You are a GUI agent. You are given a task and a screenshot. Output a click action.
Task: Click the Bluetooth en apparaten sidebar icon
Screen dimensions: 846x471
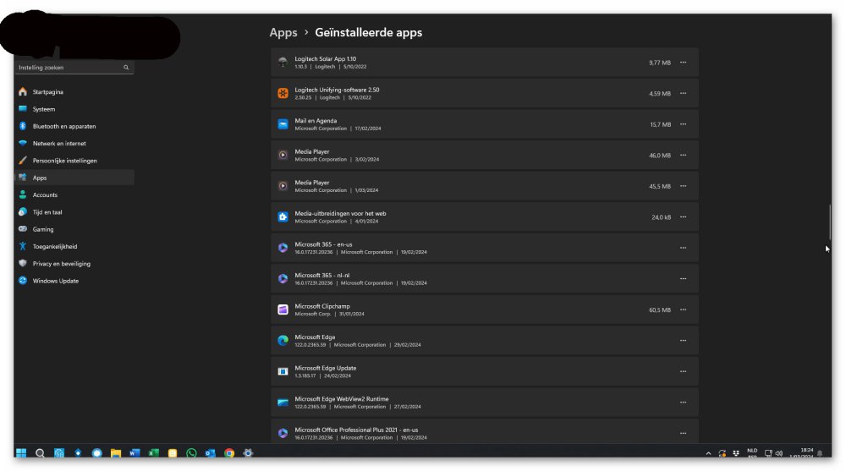23,126
